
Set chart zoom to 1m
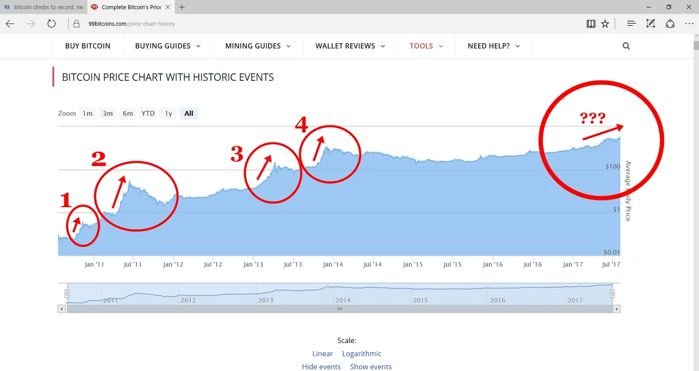pyautogui.click(x=87, y=113)
